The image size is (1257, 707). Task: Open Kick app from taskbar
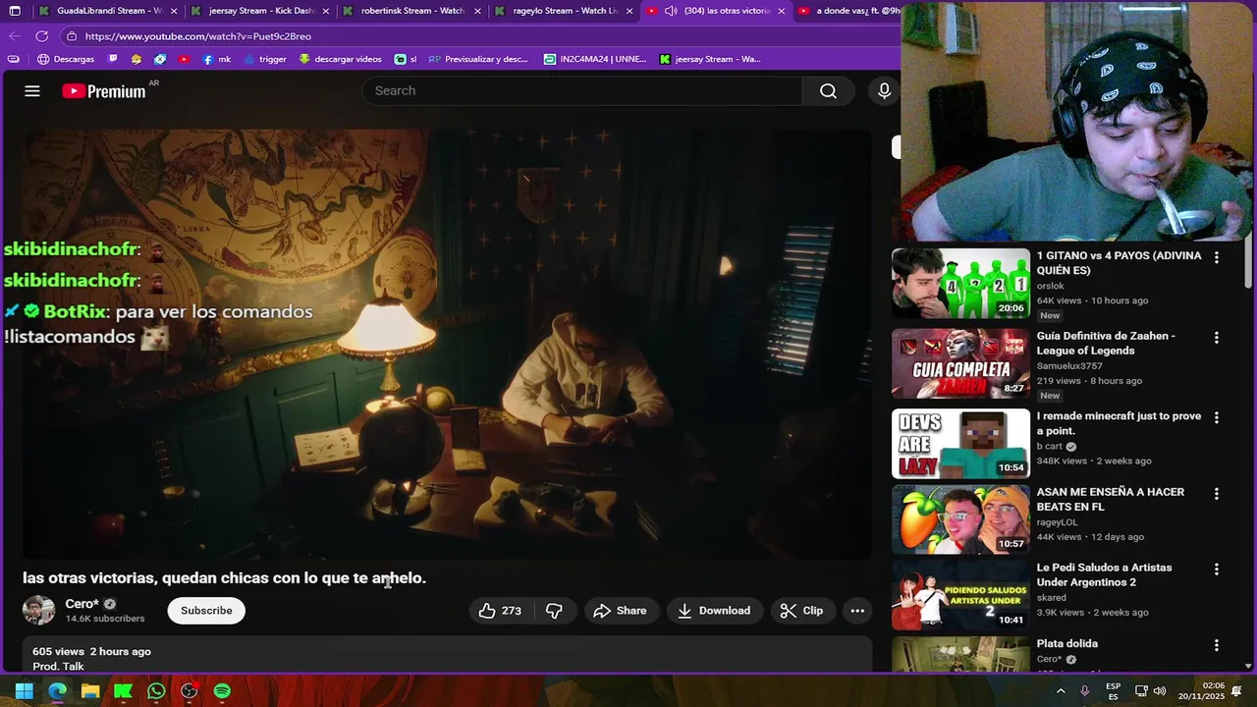[123, 691]
